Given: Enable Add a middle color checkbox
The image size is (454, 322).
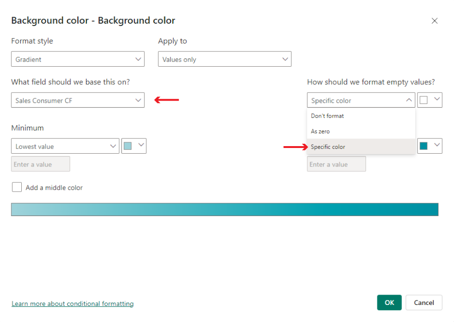Looking at the screenshot, I should pyautogui.click(x=17, y=187).
